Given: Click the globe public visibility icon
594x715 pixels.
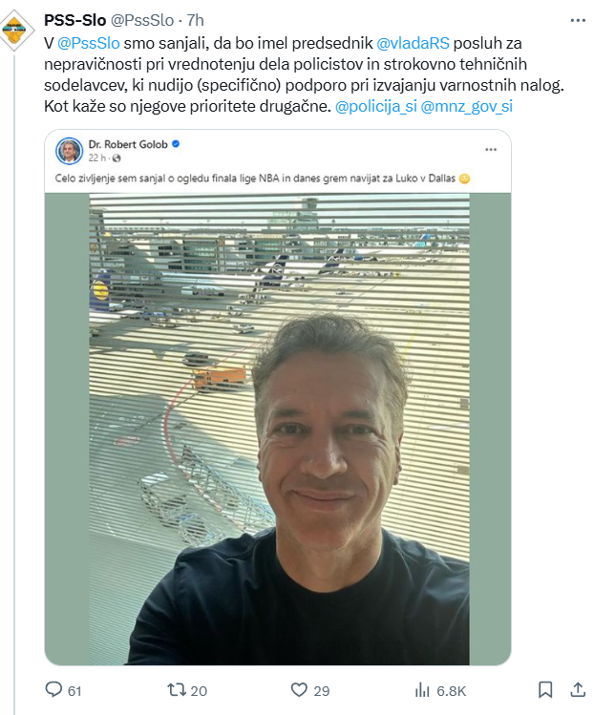Looking at the screenshot, I should tap(117, 158).
